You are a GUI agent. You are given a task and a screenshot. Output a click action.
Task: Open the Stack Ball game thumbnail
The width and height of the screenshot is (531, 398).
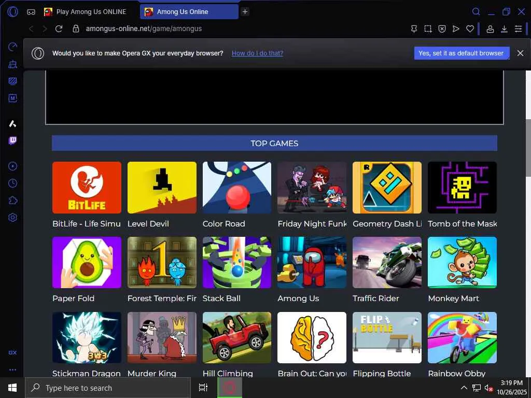coord(237,263)
